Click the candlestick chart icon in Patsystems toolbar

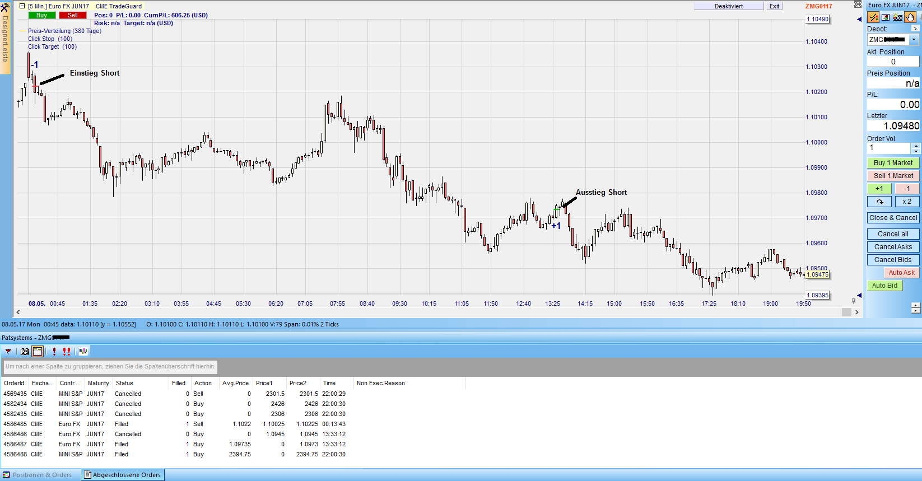83,352
